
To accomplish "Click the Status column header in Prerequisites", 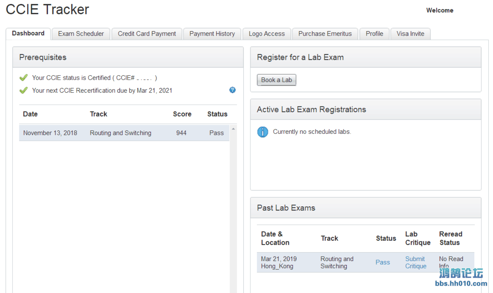I will click(x=217, y=114).
